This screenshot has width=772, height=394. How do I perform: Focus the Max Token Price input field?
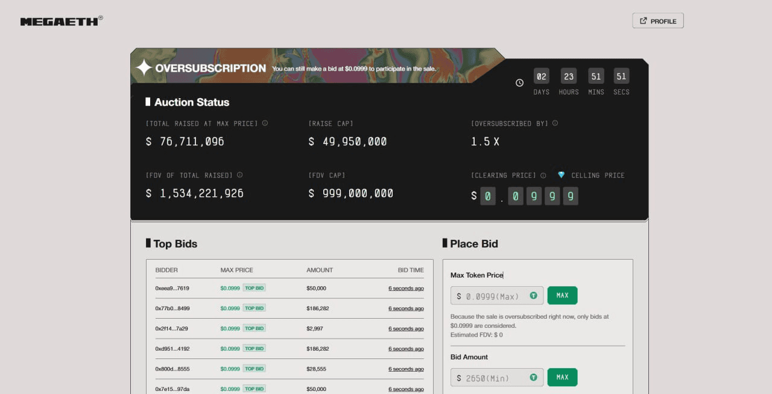(x=497, y=296)
